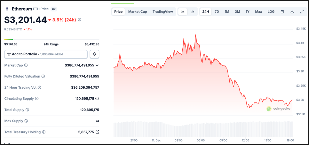Switch to candlestick chart icon

pyautogui.click(x=193, y=12)
